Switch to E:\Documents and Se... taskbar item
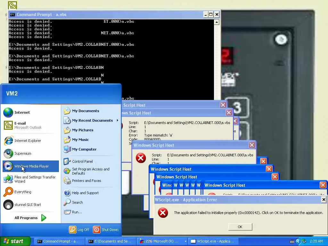The image size is (328, 246). [x=110, y=241]
